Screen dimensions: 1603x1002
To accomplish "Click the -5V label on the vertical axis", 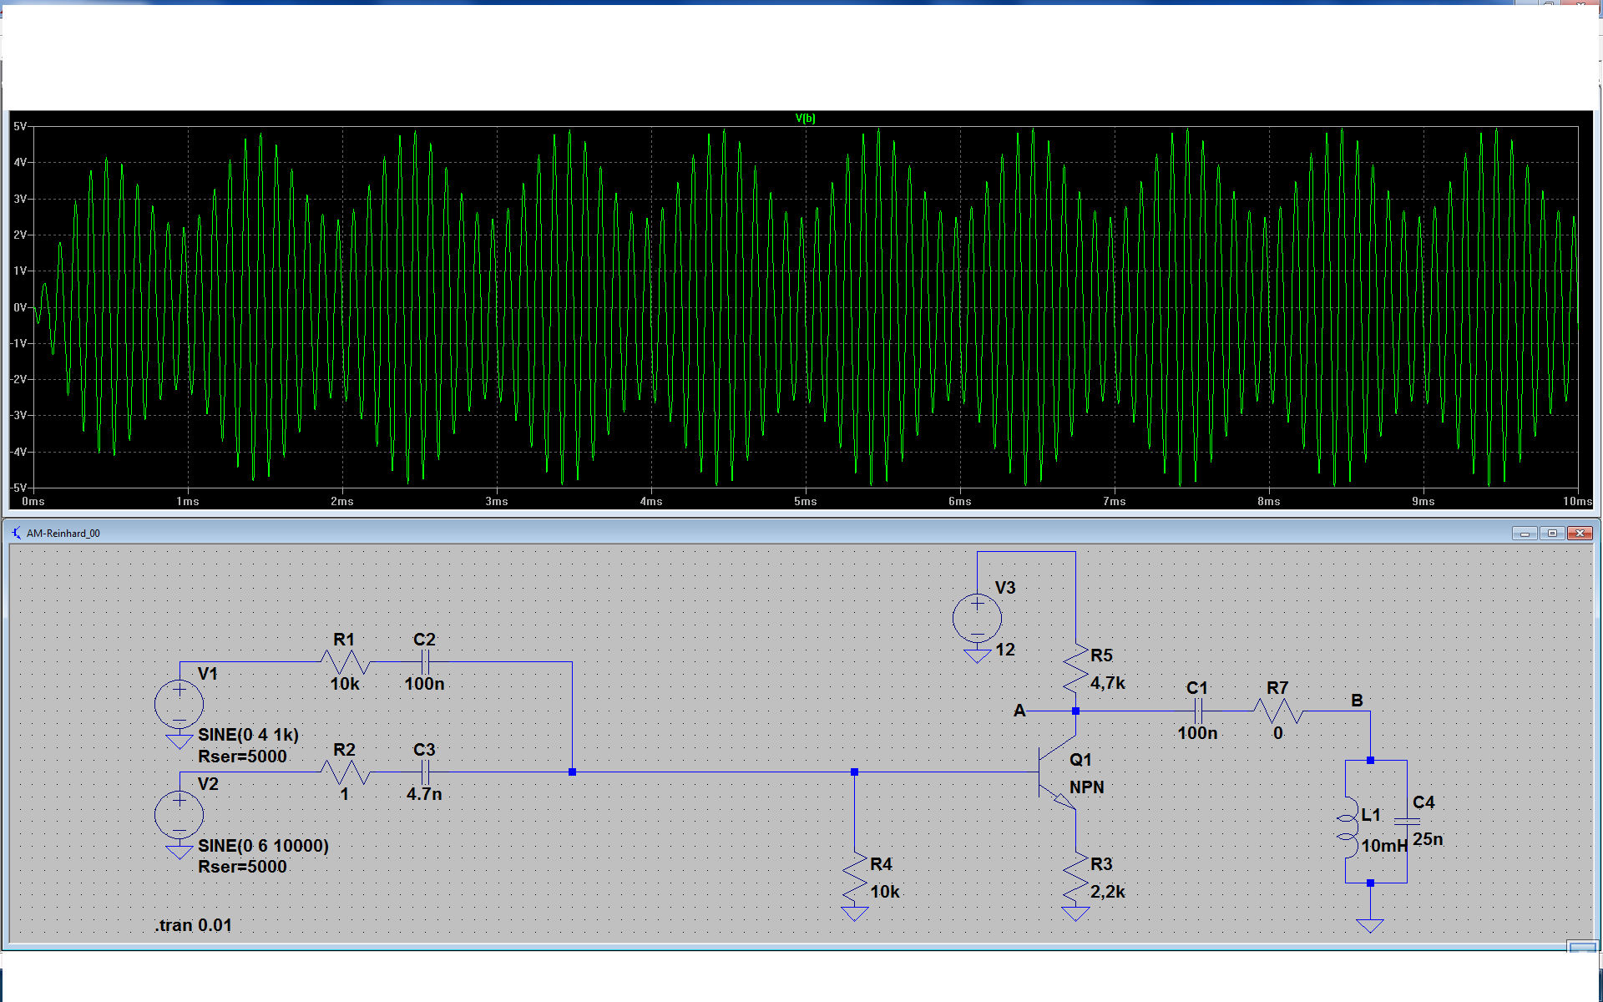I will [18, 488].
